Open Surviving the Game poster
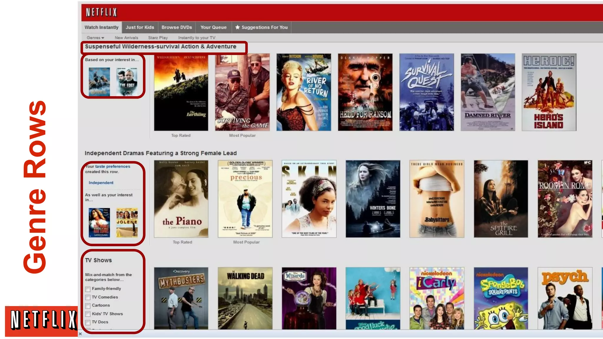The height and width of the screenshot is (339, 603). [x=242, y=92]
